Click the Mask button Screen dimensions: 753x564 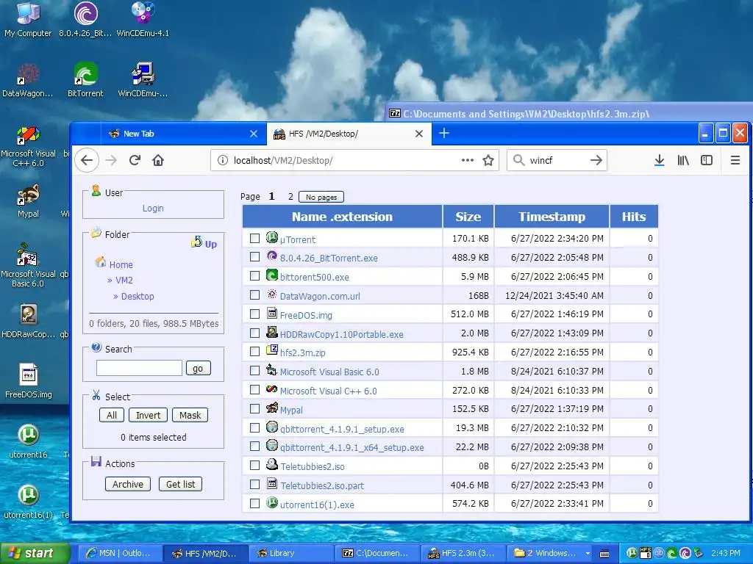pos(190,416)
